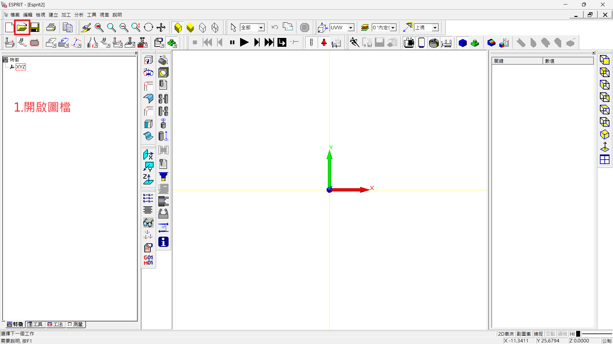Image resolution: width=613 pixels, height=344 pixels.
Task: Click the zoom out magnifier icon
Action: [x=124, y=28]
